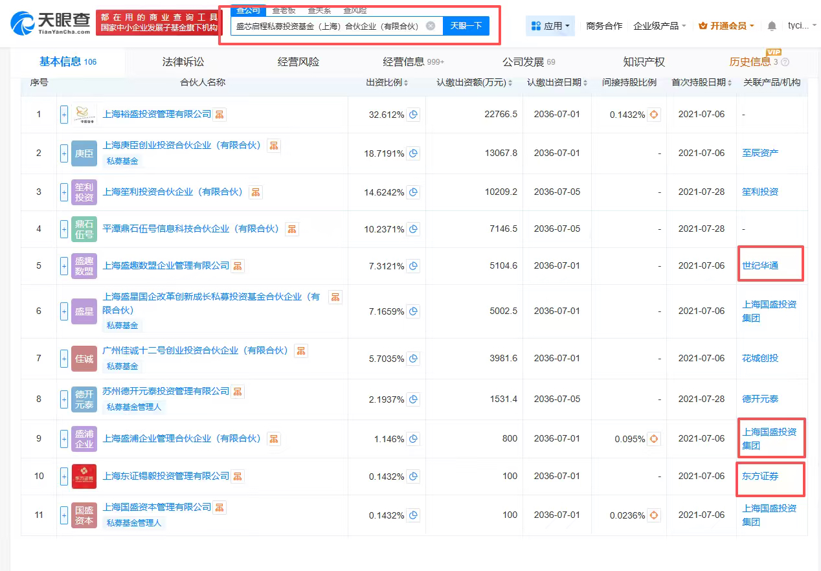View indirect holding path for 0.1432%
The height and width of the screenshot is (571, 821).
pos(654,115)
